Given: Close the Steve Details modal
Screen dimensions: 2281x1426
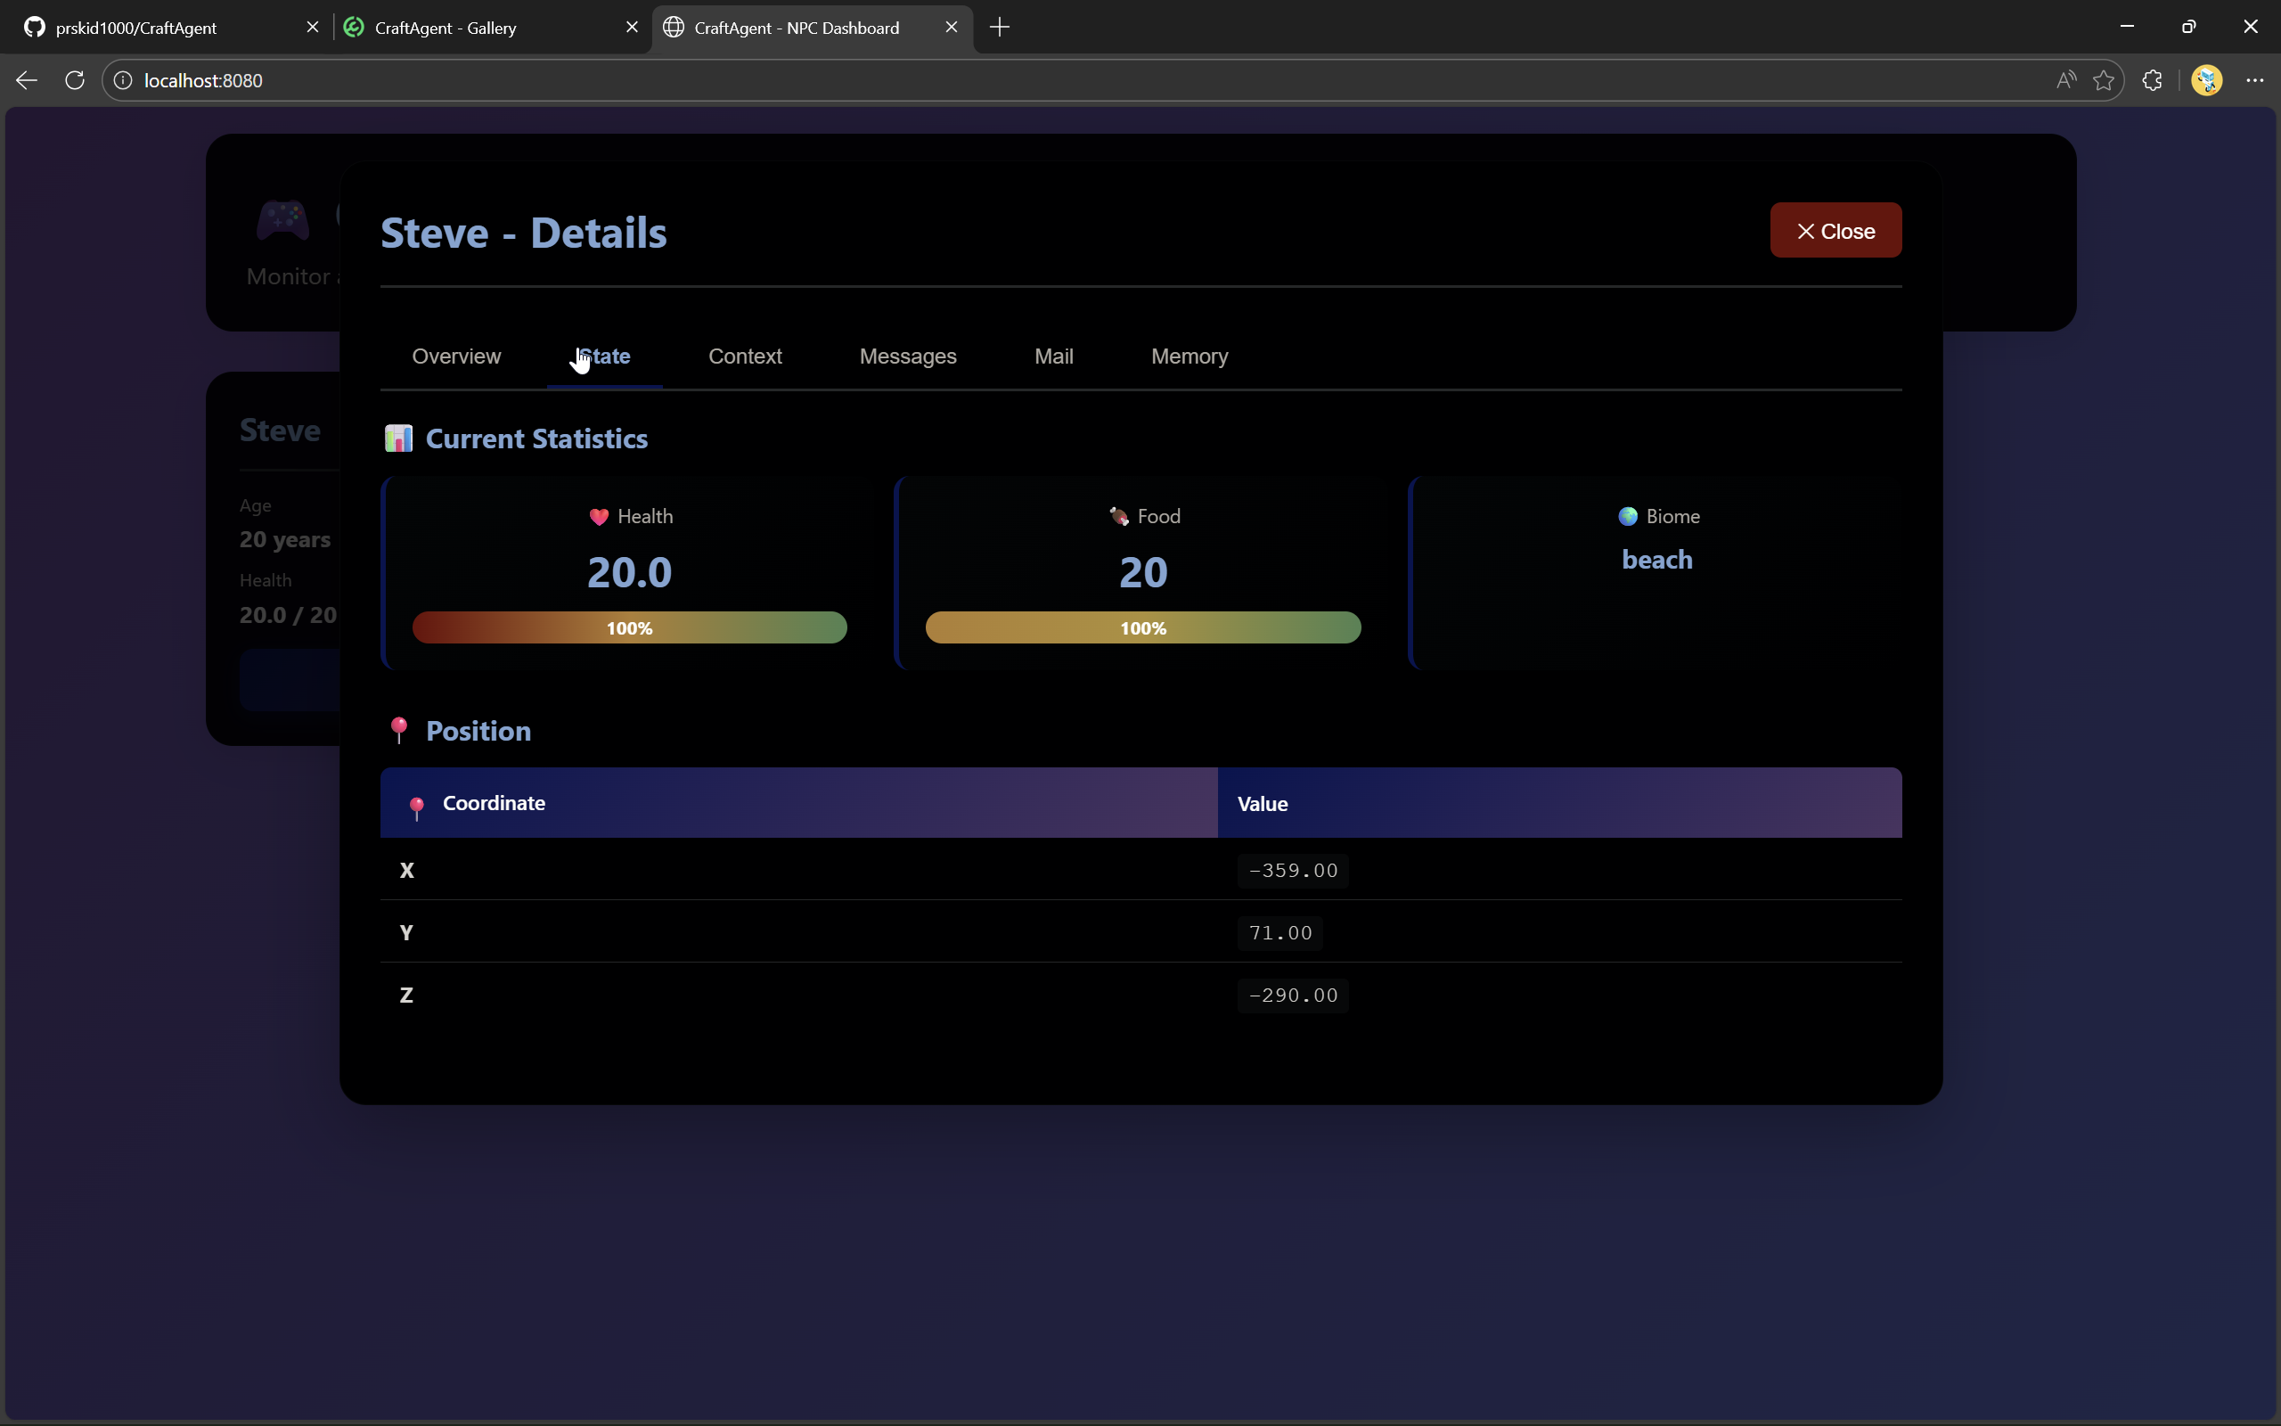Looking at the screenshot, I should 1835,230.
